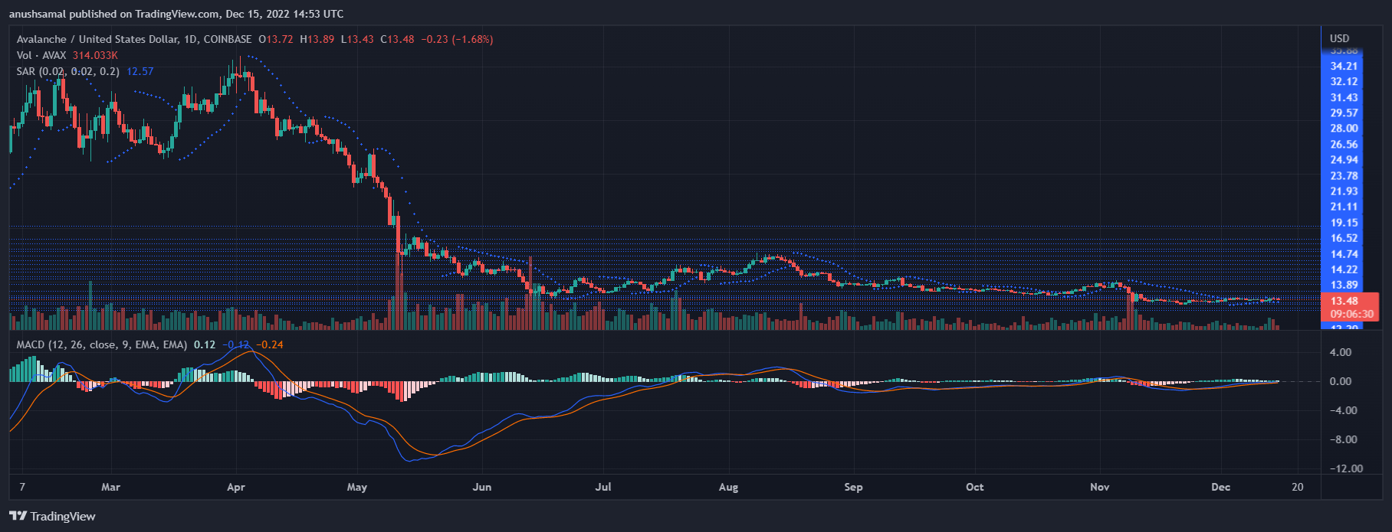
Task: Click the 09:06:30 bar countdown timer
Action: pos(1351,314)
